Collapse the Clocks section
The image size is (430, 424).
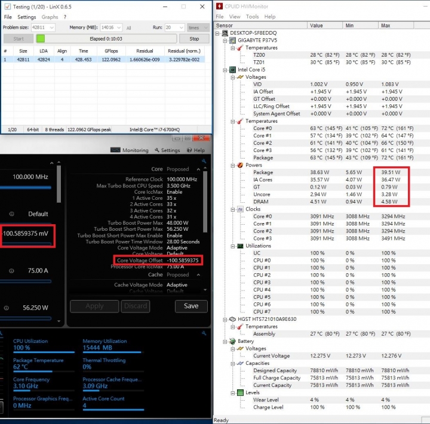pos(232,209)
